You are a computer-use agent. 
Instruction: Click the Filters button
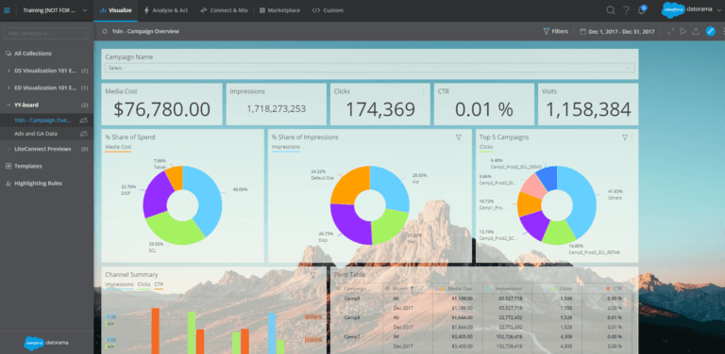[x=555, y=31]
